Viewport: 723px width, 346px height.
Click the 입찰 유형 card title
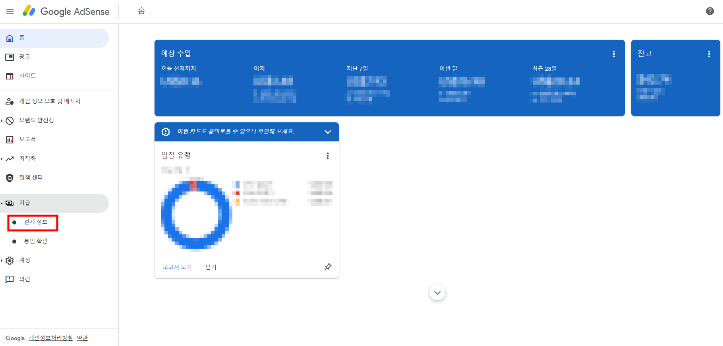(x=176, y=155)
